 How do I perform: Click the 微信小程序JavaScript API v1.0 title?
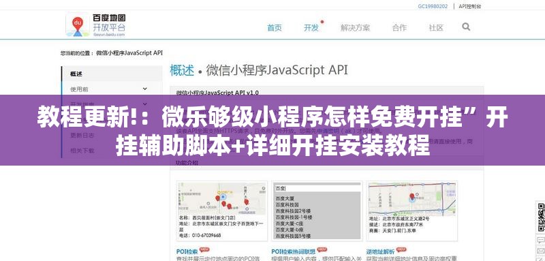coord(217,93)
